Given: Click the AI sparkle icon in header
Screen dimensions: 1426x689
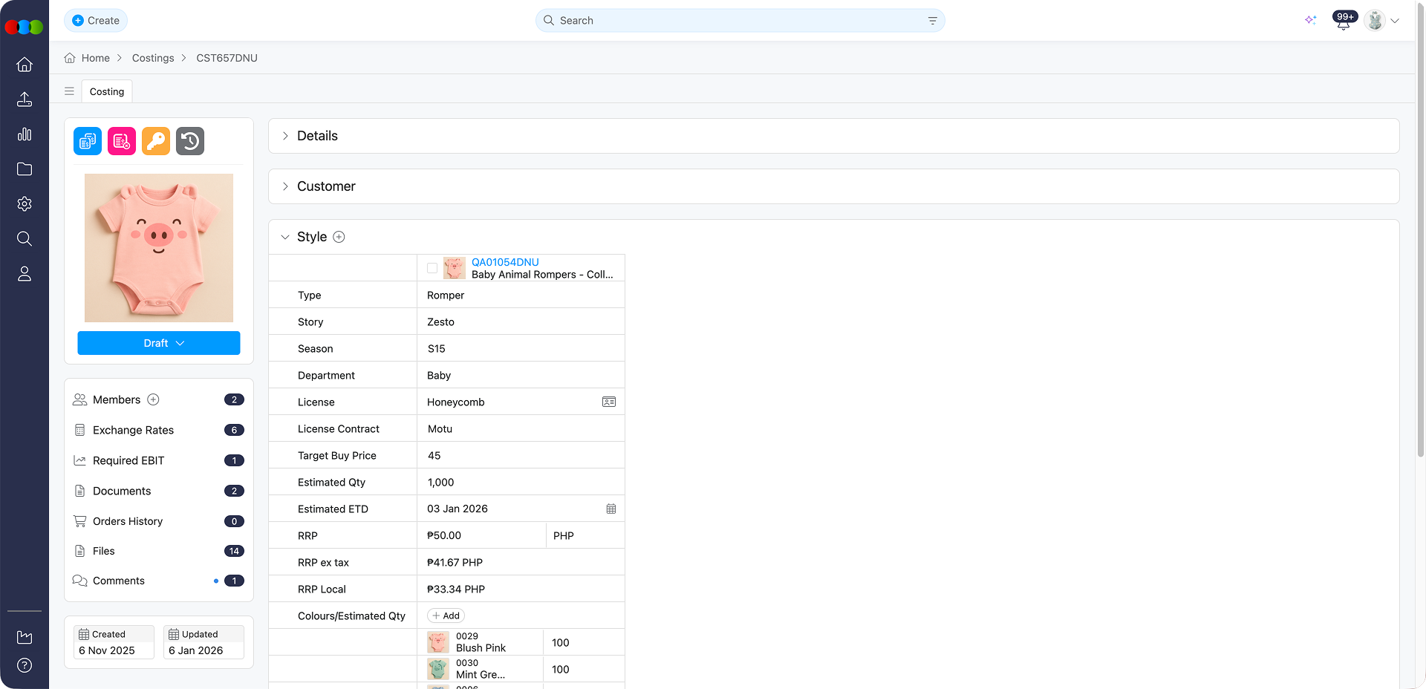Looking at the screenshot, I should pos(1310,20).
